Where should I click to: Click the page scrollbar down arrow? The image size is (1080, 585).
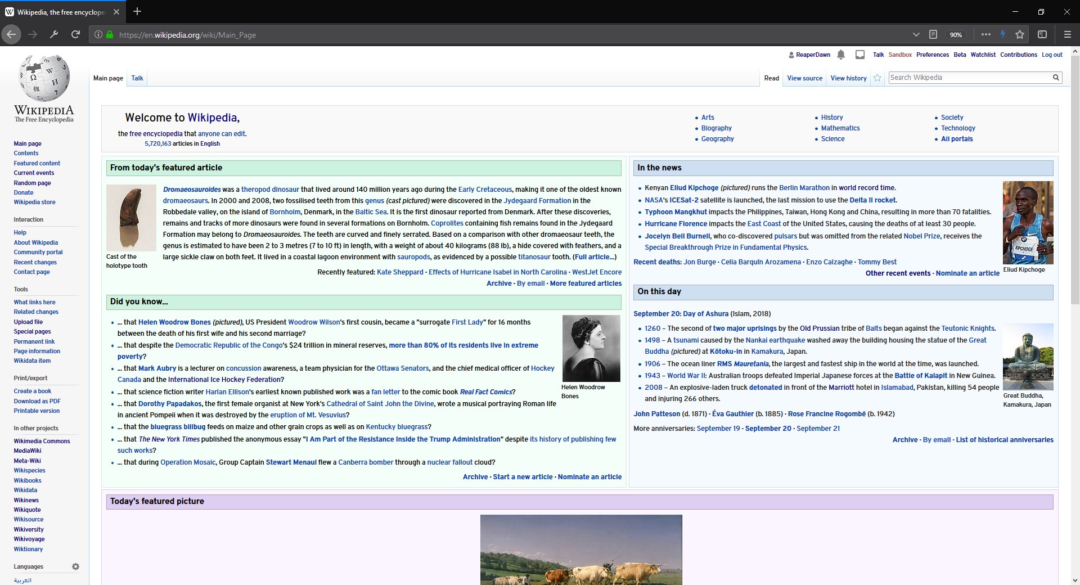coord(1075,580)
